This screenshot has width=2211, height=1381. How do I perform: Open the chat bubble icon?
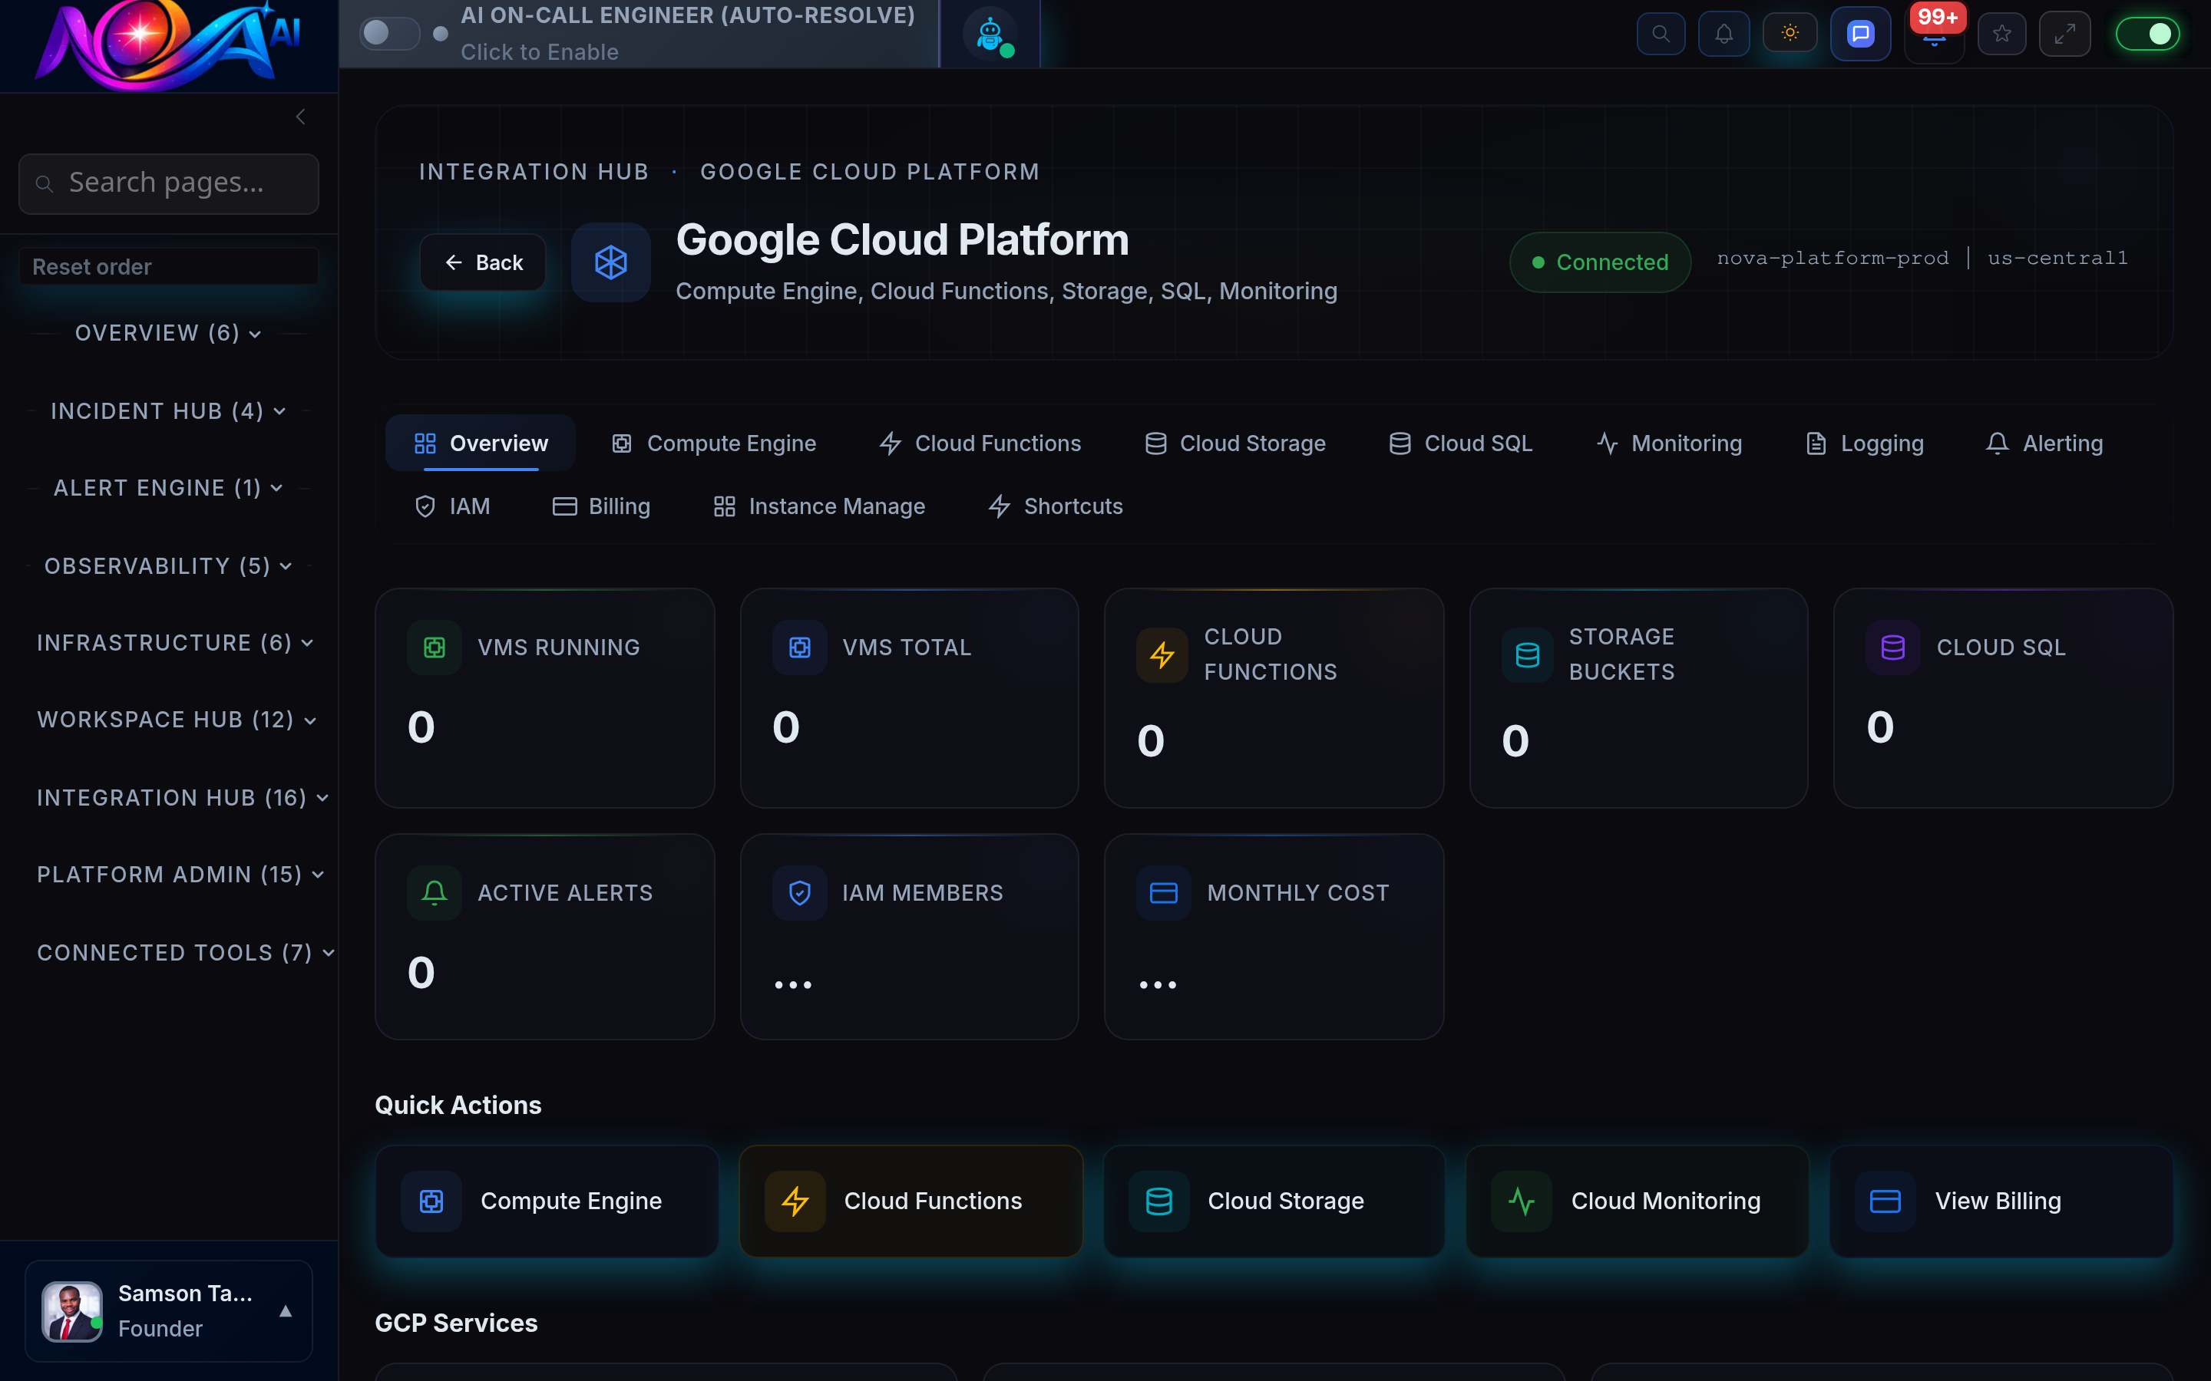pos(1860,33)
